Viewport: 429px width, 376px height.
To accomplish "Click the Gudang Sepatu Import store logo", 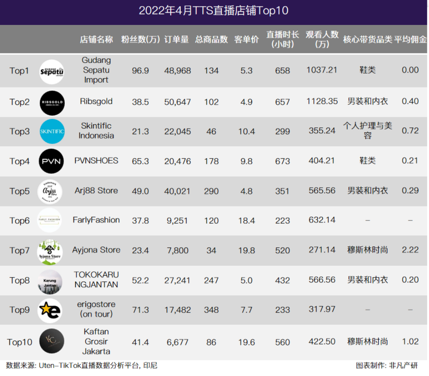I will click(52, 72).
